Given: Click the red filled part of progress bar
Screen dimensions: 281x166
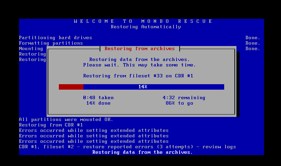Looking at the screenshot, I should pyautogui.click(x=71, y=87).
